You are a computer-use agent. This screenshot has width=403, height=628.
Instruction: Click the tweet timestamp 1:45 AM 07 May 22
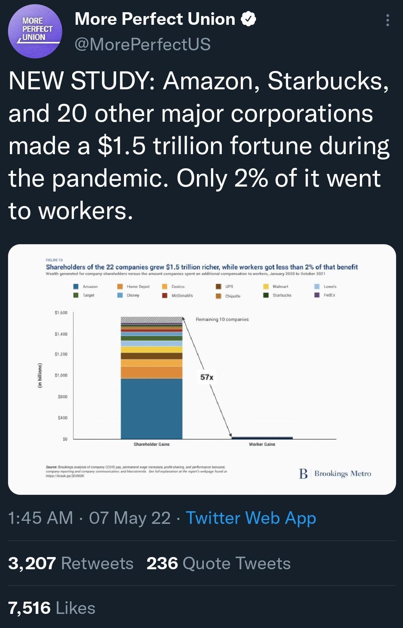88,518
